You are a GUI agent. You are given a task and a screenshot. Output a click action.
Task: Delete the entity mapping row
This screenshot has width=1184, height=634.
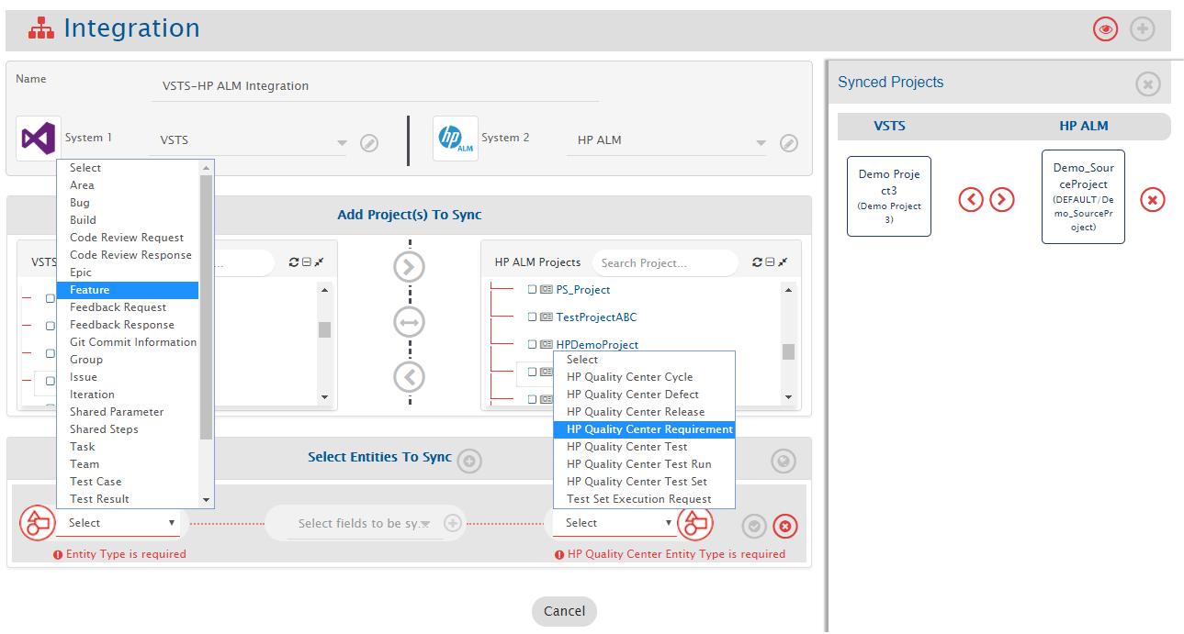[x=785, y=526]
